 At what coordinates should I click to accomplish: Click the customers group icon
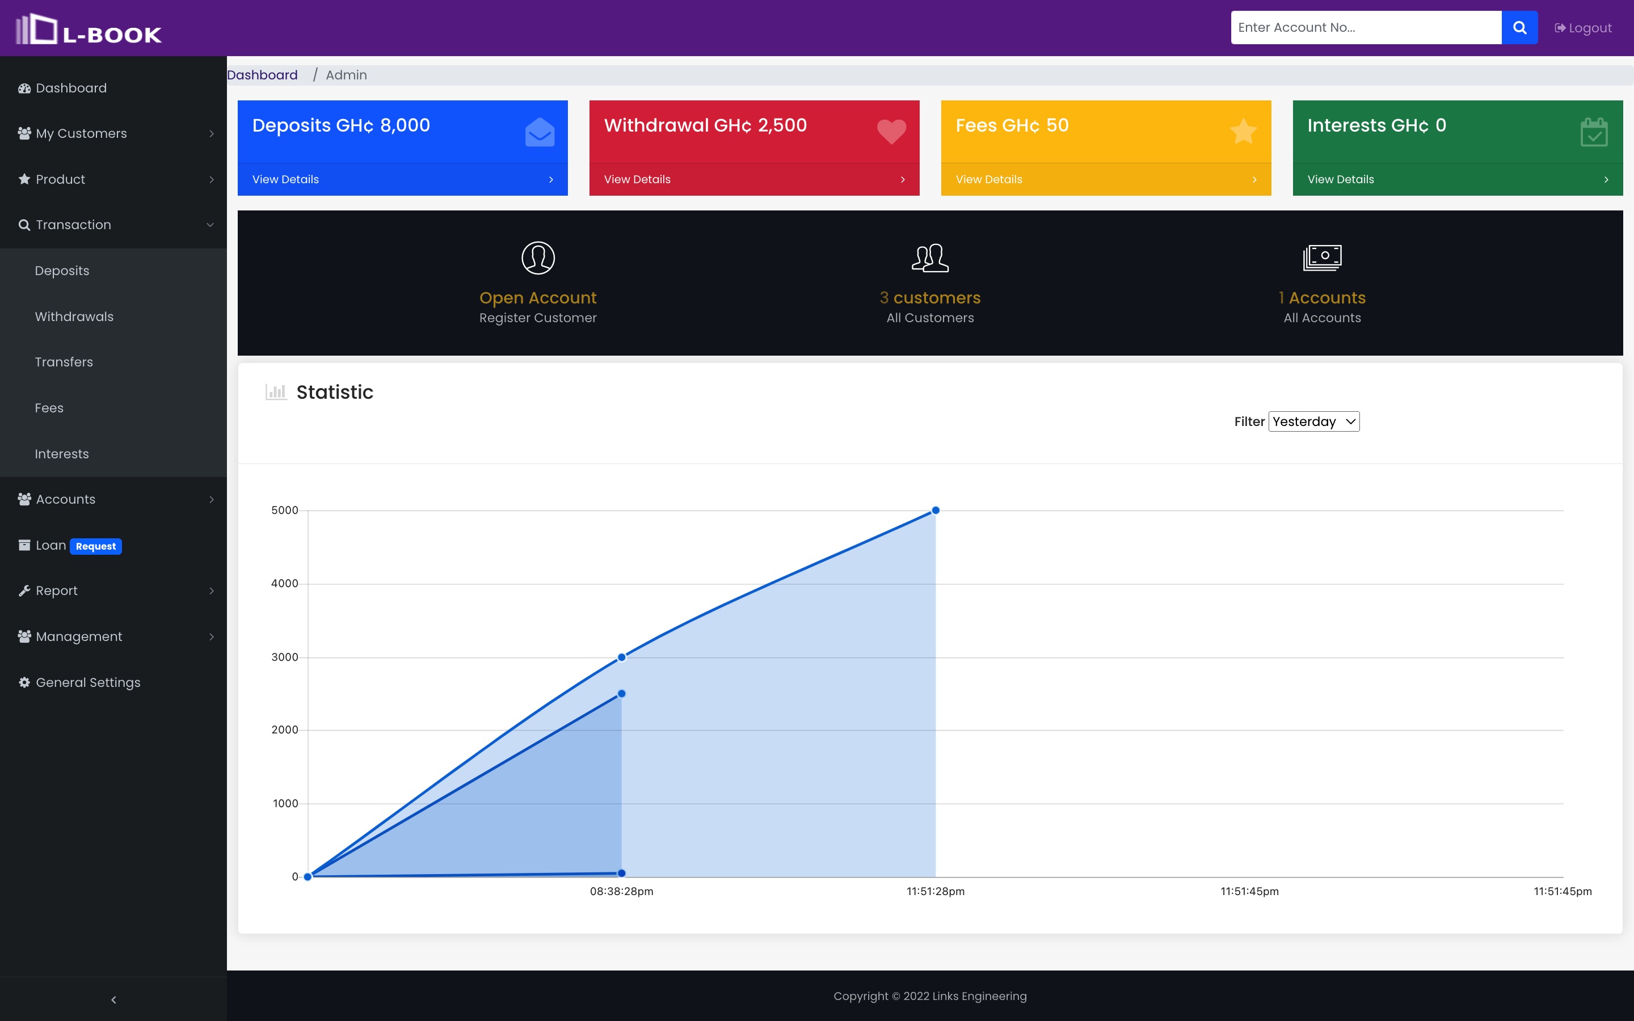tap(930, 258)
